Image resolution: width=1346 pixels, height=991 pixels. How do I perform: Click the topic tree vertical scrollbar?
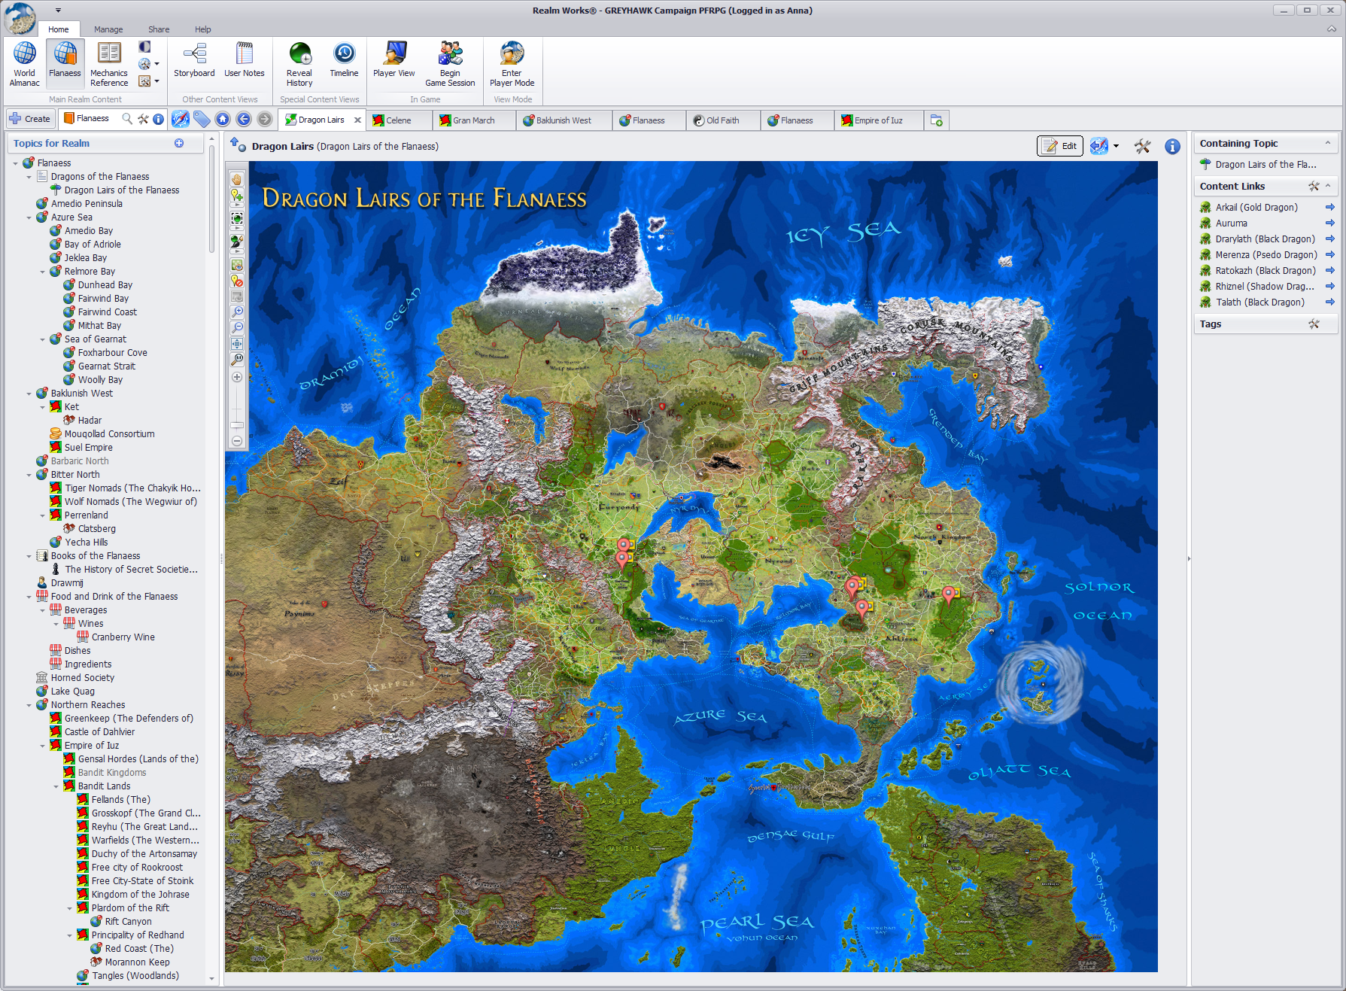pyautogui.click(x=211, y=199)
